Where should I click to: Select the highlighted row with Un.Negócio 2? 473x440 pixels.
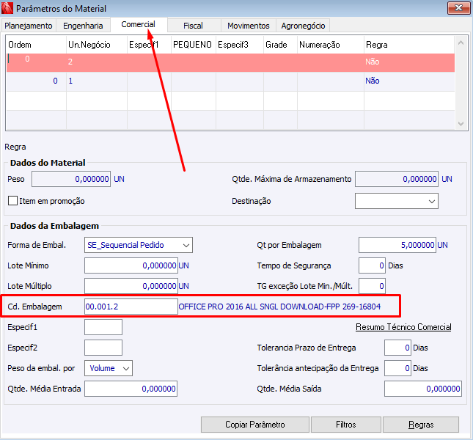coord(230,62)
